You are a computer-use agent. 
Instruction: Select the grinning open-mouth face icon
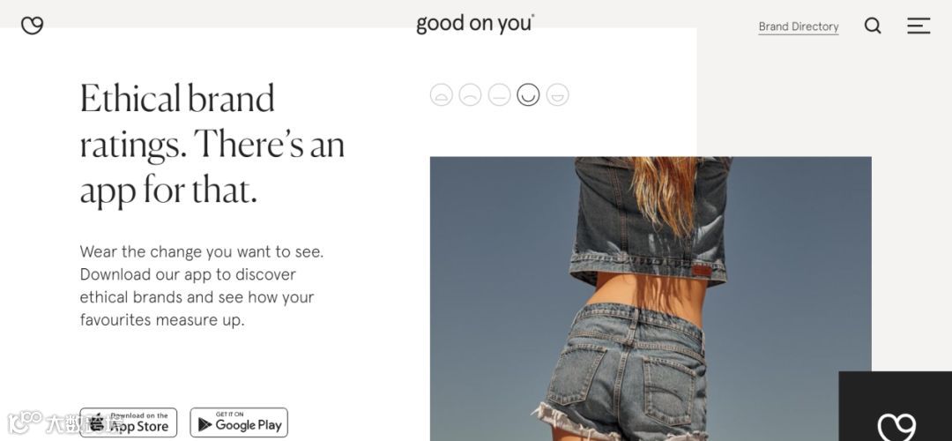pos(557,94)
